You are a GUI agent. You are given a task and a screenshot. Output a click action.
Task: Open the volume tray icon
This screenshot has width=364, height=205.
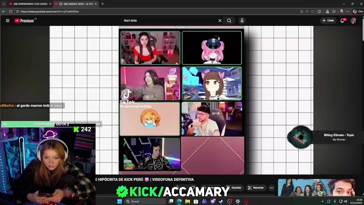pyautogui.click(x=346, y=201)
